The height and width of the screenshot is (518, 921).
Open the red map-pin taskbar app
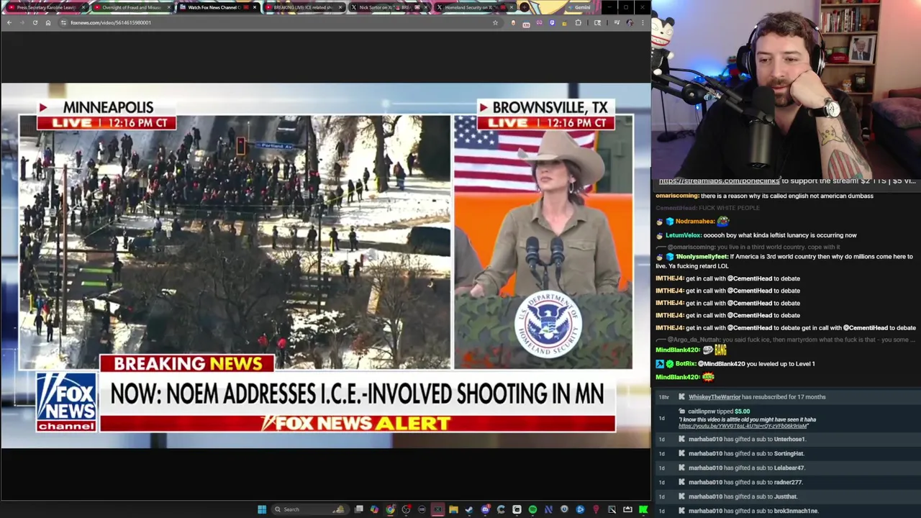point(596,509)
